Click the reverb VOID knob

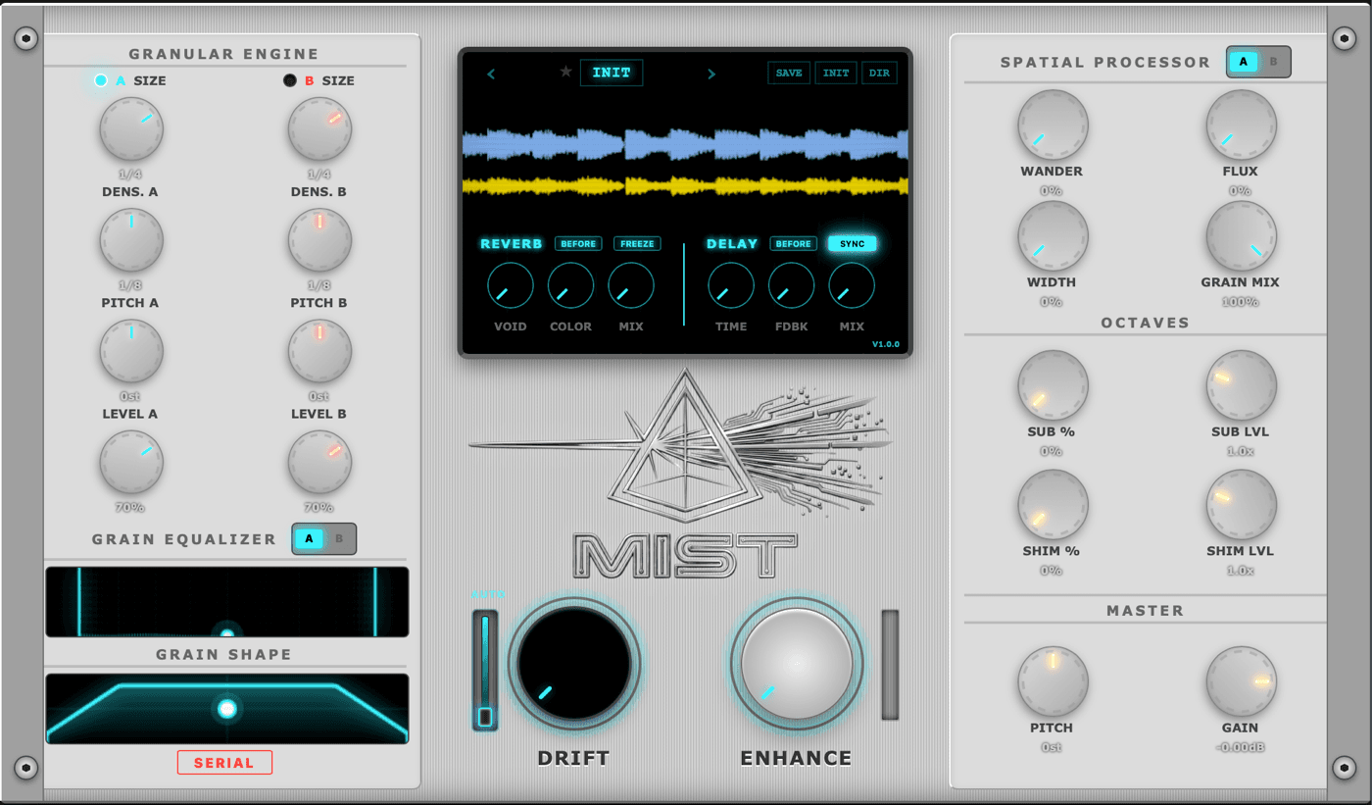[x=511, y=285]
